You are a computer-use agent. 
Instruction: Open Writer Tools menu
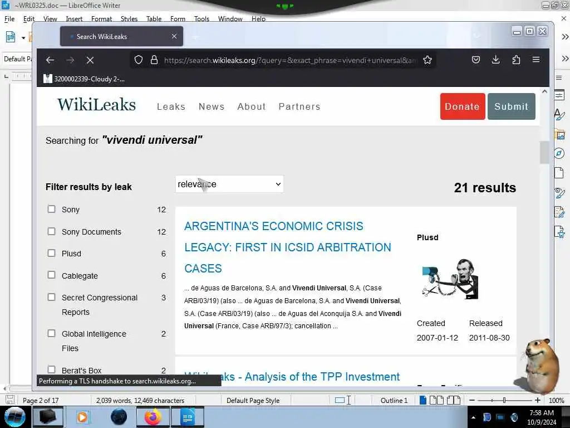[202, 19]
